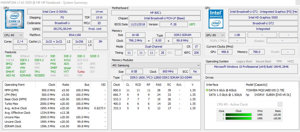Select the 'Intel Core i3-5005U' name field
The width and height of the screenshot is (300, 132).
[x=55, y=12]
